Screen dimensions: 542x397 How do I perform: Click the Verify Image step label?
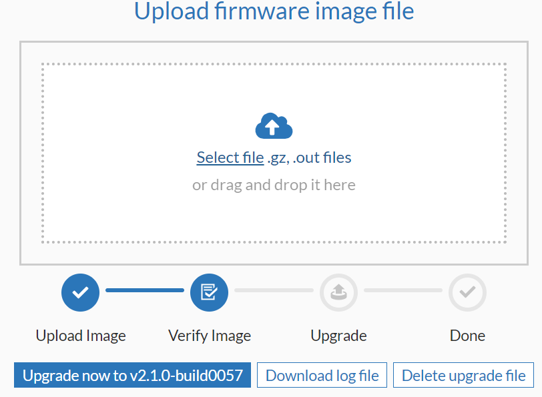pos(209,335)
